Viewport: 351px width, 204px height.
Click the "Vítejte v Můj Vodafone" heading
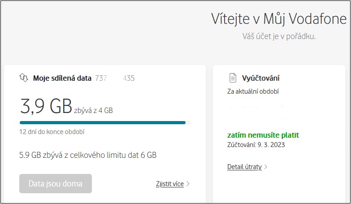278,19
